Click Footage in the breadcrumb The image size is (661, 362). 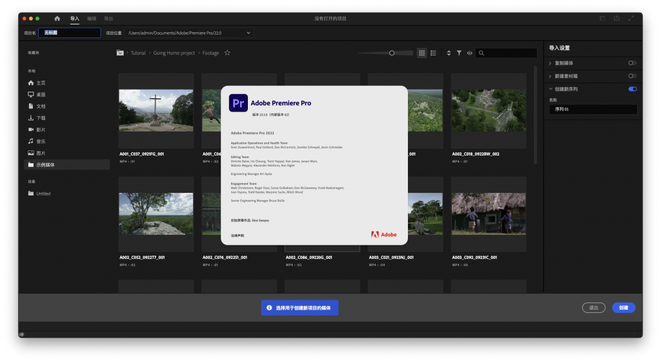click(210, 53)
